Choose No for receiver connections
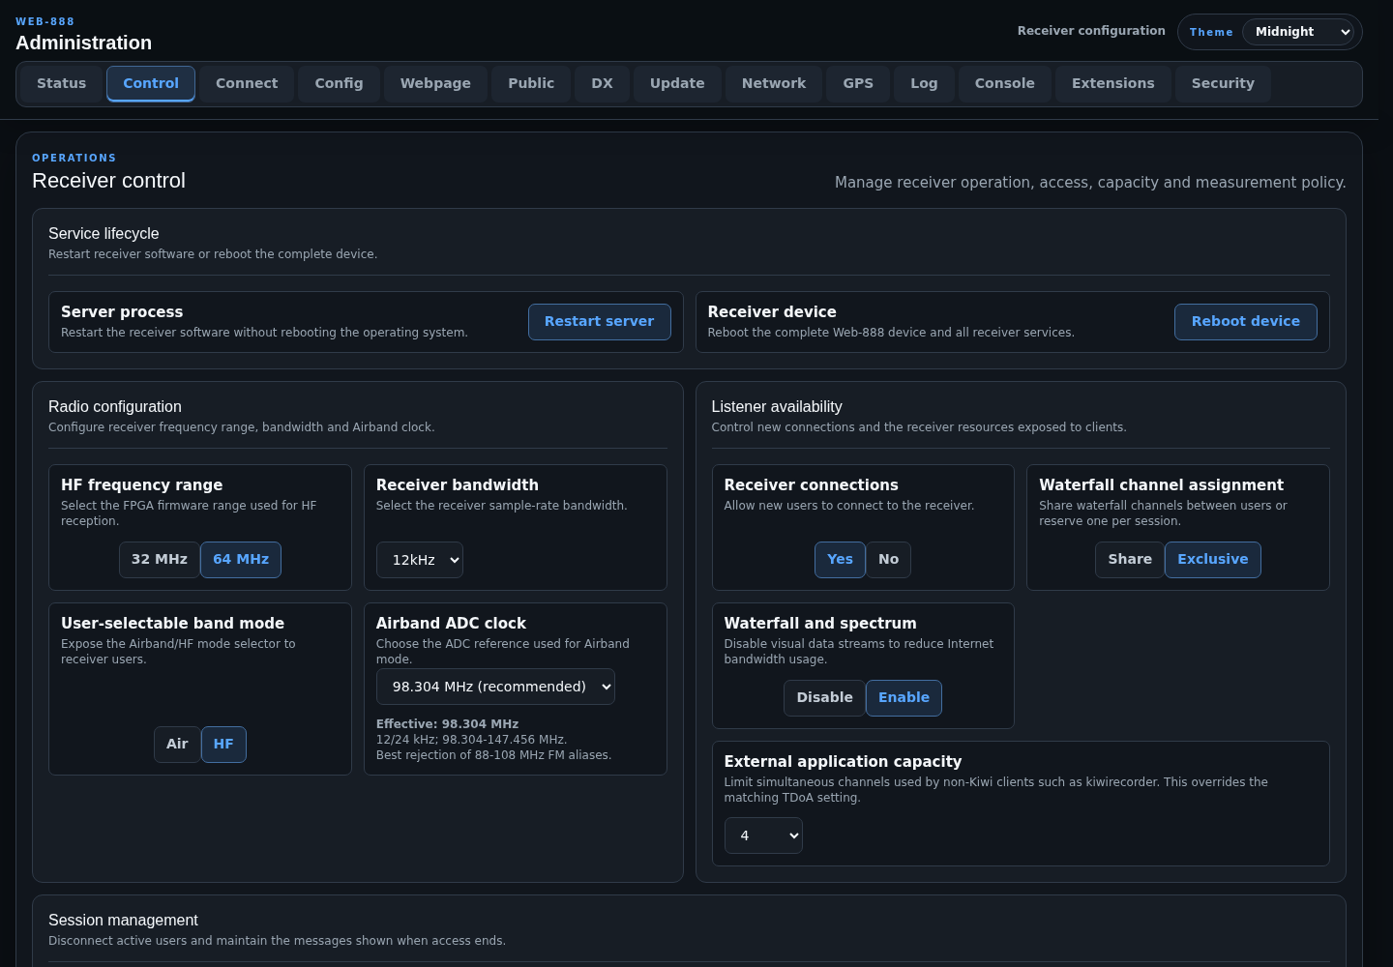1393x967 pixels. (x=889, y=560)
